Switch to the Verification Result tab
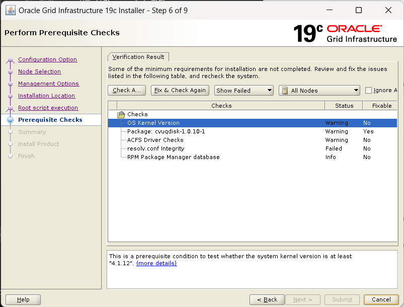This screenshot has width=404, height=307. [x=138, y=57]
